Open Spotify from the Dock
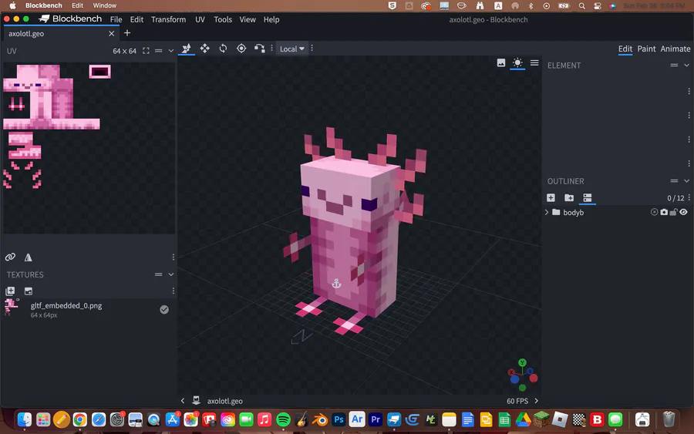Image resolution: width=694 pixels, height=434 pixels. [x=283, y=419]
